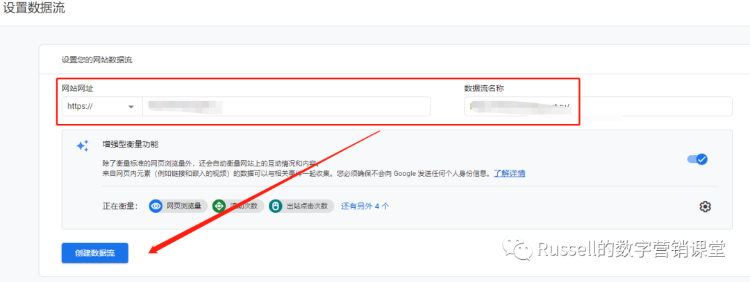The width and height of the screenshot is (750, 282).
Task: Toggle off the 增强型衡量功能 switch
Action: coord(697,159)
